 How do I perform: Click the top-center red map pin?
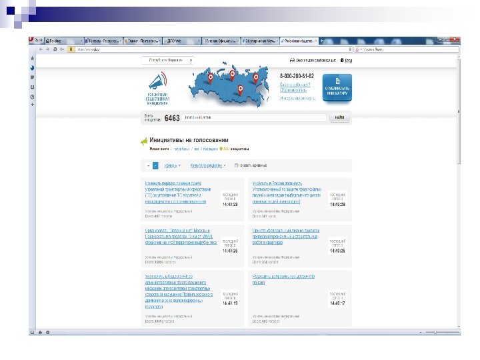click(x=233, y=75)
